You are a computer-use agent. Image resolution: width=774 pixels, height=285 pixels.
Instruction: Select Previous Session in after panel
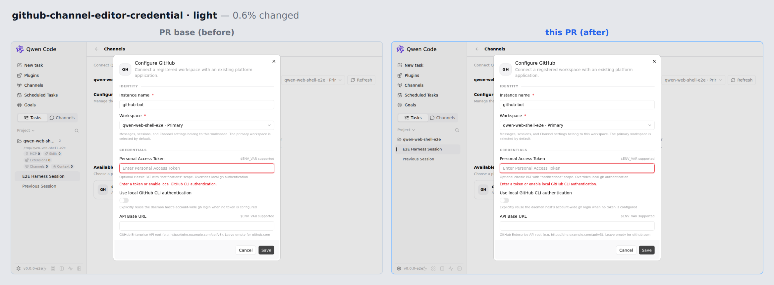[428, 159]
